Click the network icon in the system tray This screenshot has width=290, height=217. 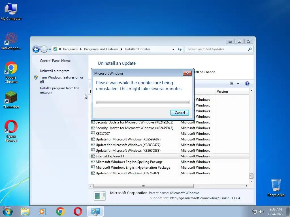[x=255, y=212]
